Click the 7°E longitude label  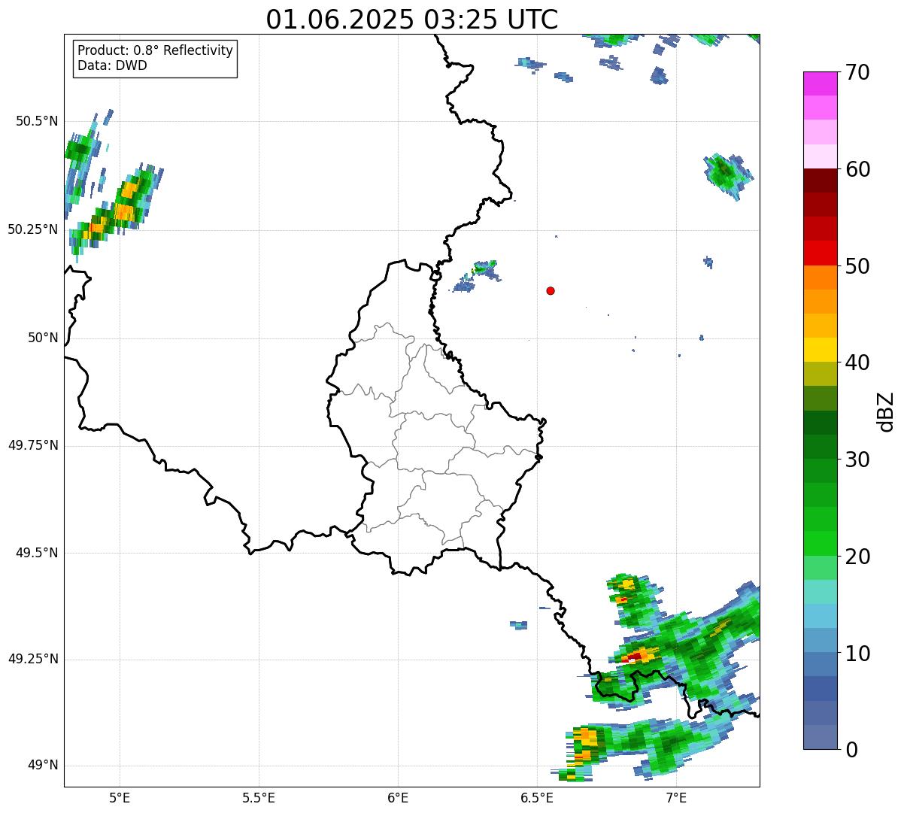pos(676,797)
